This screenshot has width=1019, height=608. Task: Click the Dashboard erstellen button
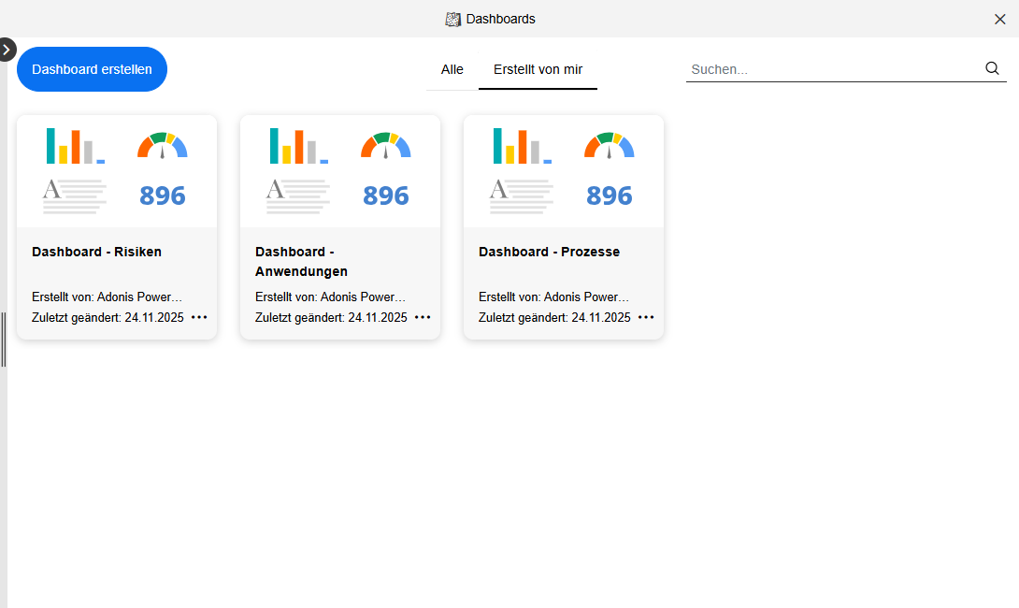point(92,68)
